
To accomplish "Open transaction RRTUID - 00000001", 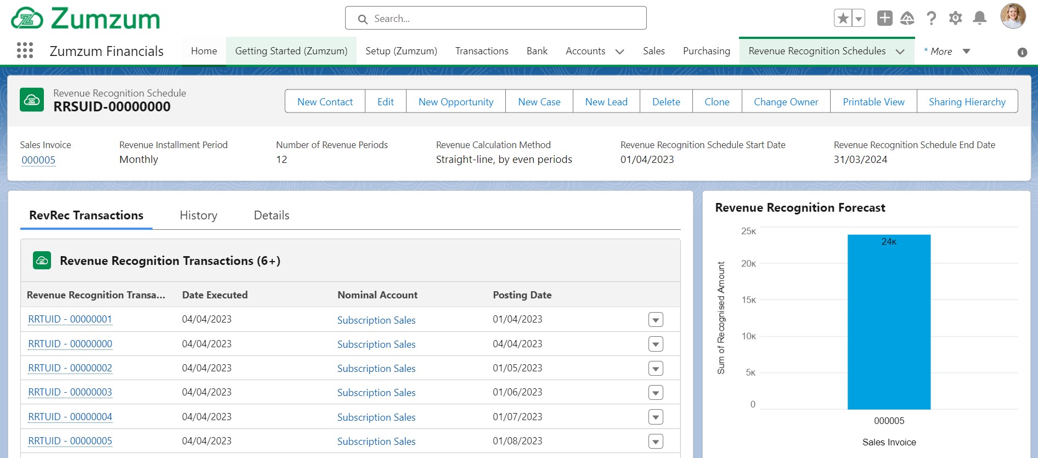I will (x=70, y=319).
